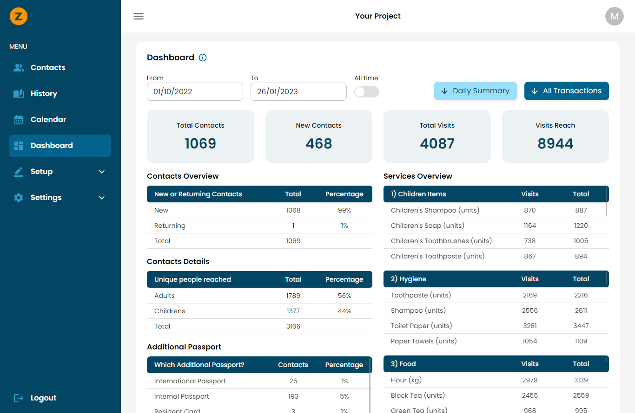Screen dimensions: 635x413
Task: Open Calendar via its calendar icon
Action: click(x=19, y=119)
